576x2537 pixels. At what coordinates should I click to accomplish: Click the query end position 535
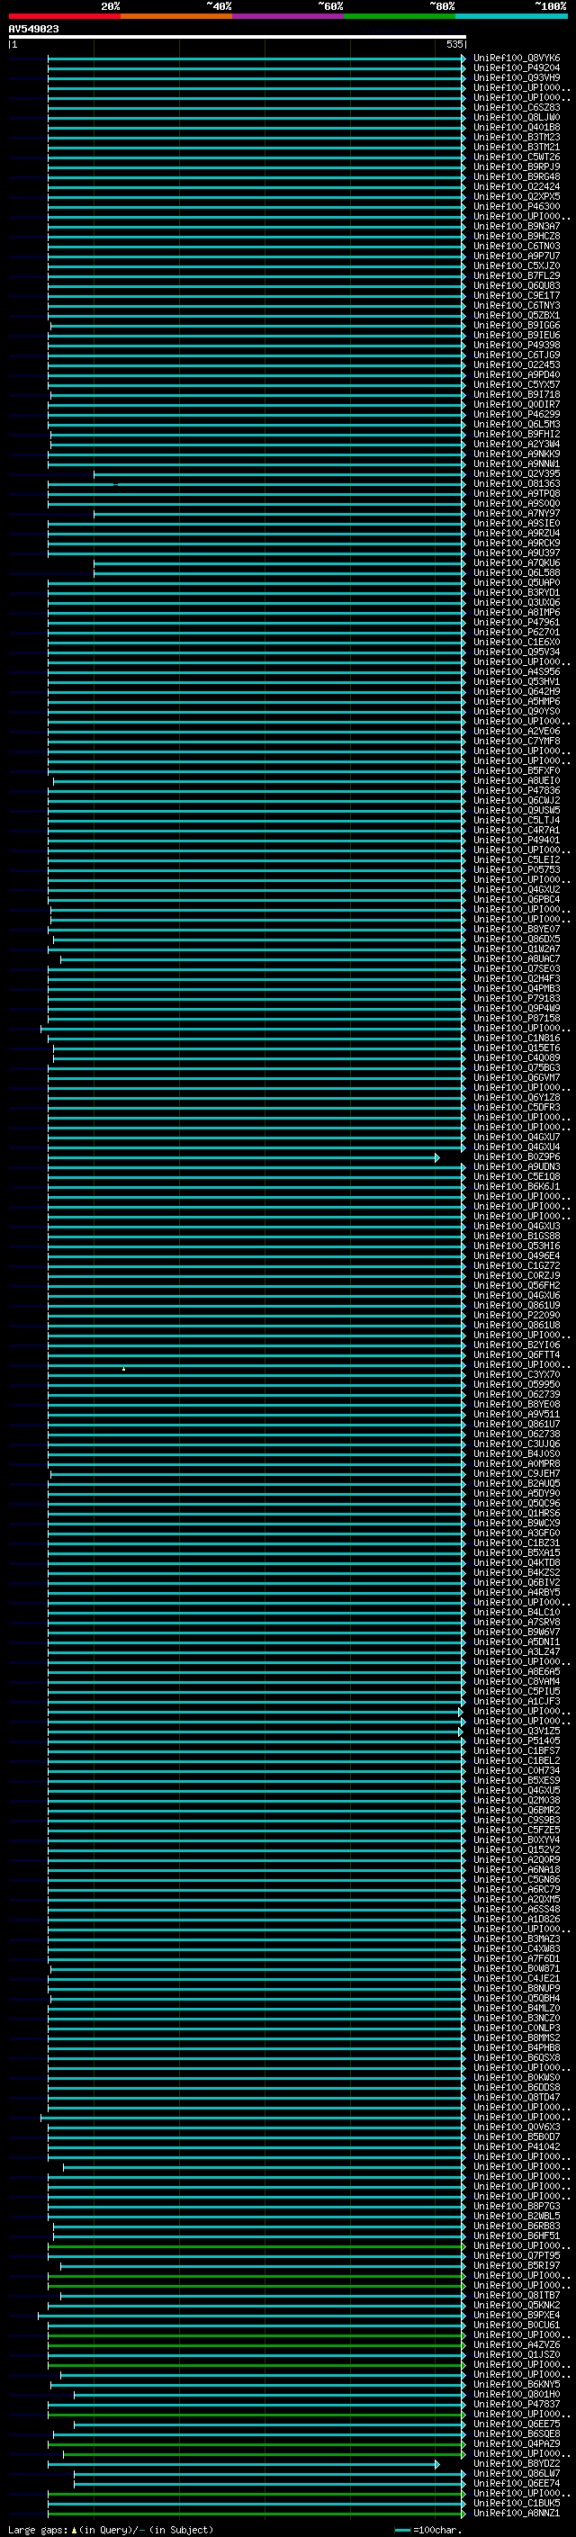454,44
